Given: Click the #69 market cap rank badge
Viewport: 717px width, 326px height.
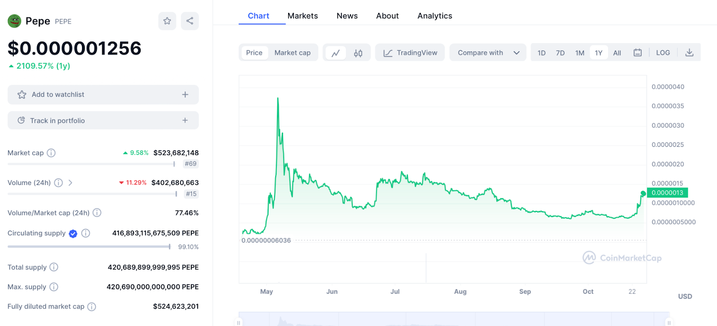Looking at the screenshot, I should (190, 164).
